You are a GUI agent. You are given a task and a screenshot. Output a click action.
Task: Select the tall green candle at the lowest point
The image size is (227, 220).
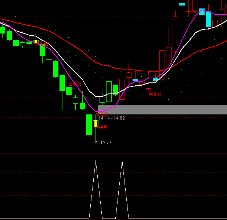coord(89,124)
